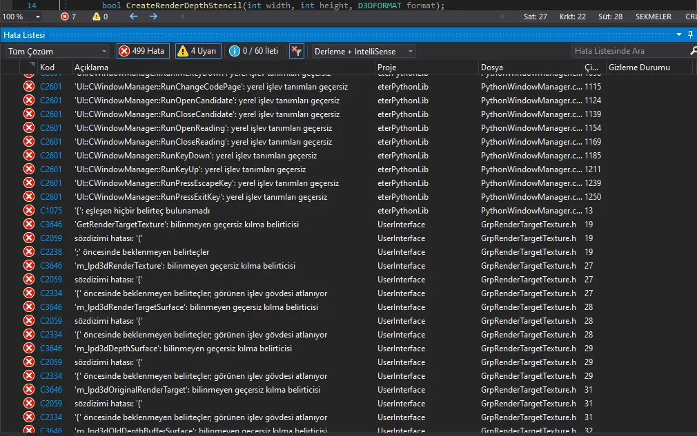
Task: Open C3646 link for GetRenderTargetTexture error
Action: [50, 225]
